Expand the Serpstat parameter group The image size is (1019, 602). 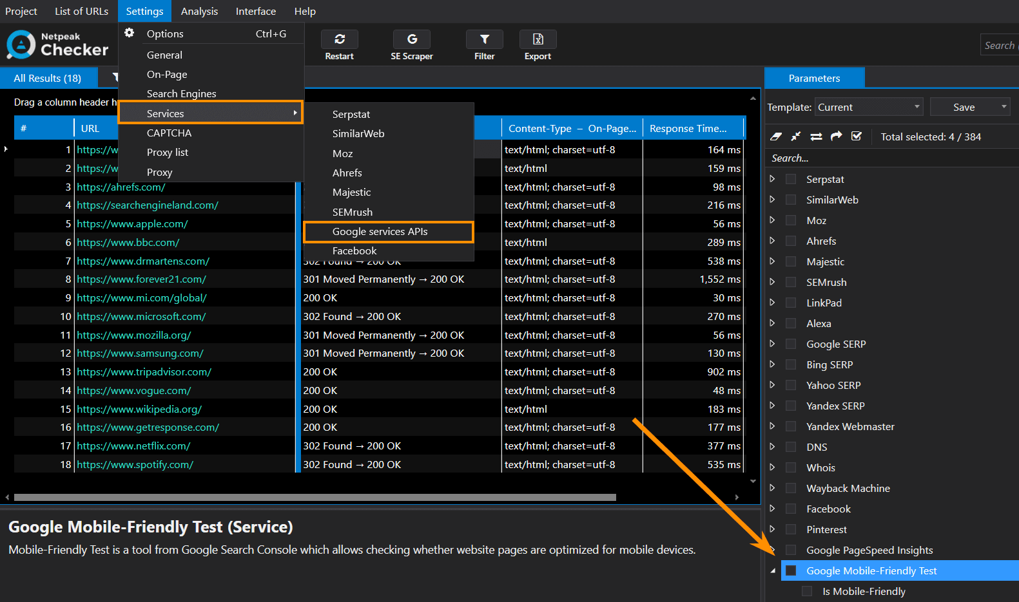click(x=772, y=179)
